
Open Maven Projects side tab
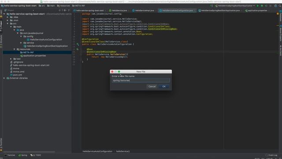coord(281,34)
